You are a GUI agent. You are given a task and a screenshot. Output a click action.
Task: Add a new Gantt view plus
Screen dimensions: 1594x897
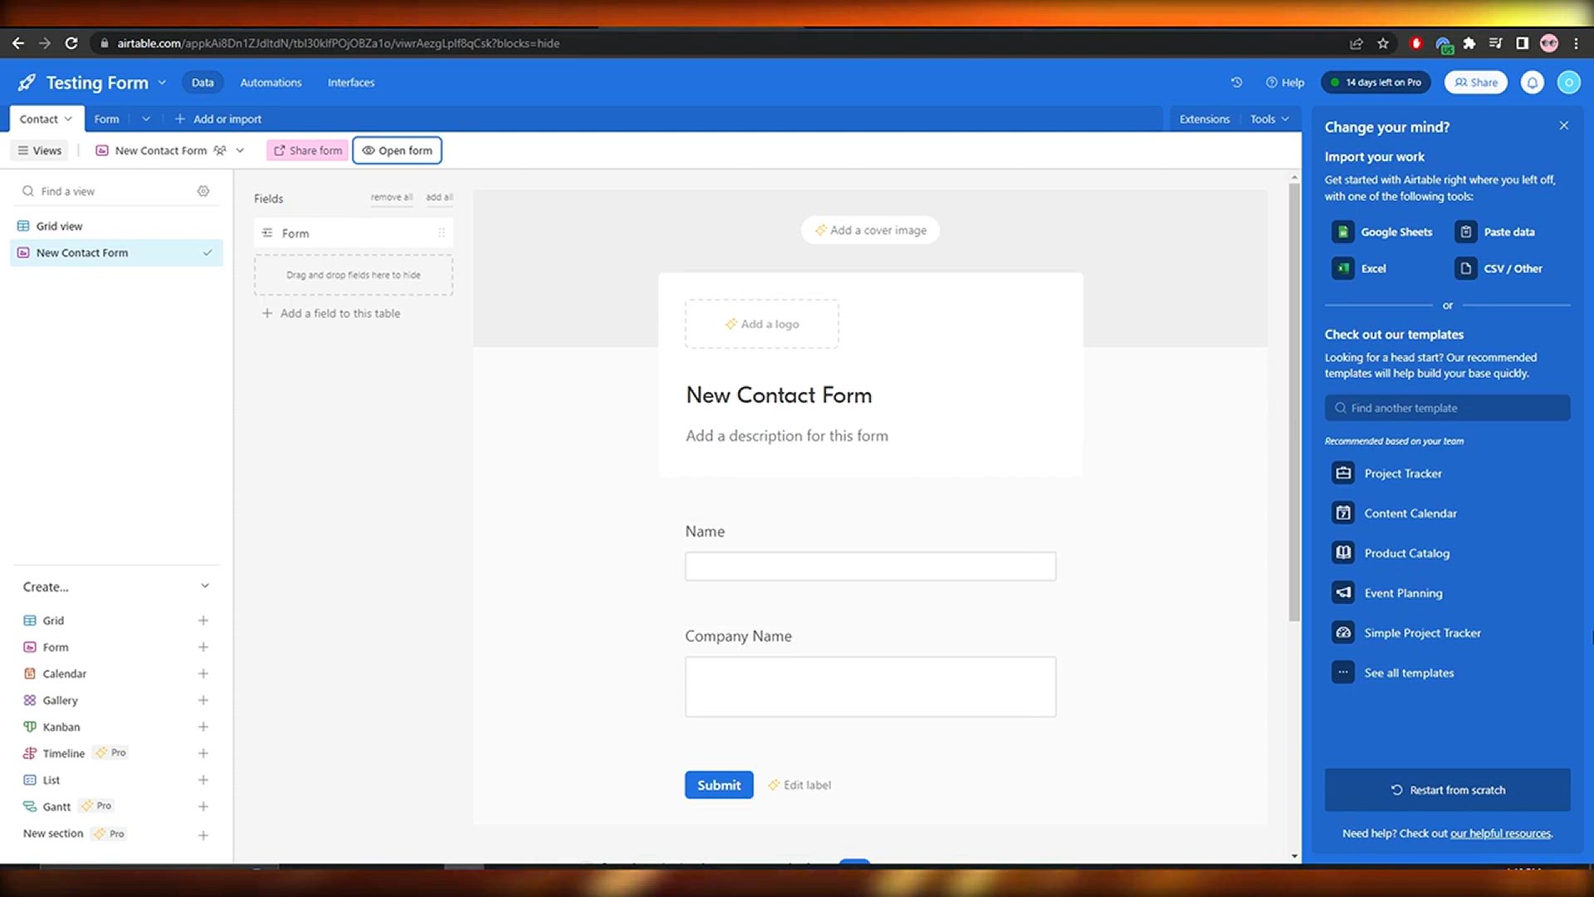[x=203, y=806]
